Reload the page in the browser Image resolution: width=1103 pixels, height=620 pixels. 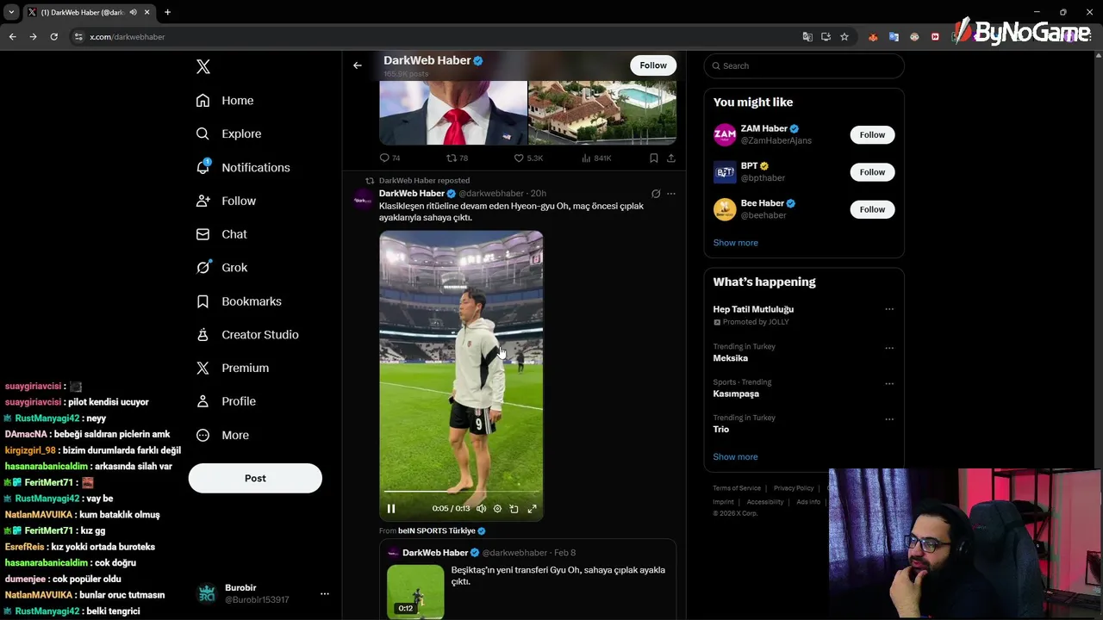pyautogui.click(x=53, y=37)
